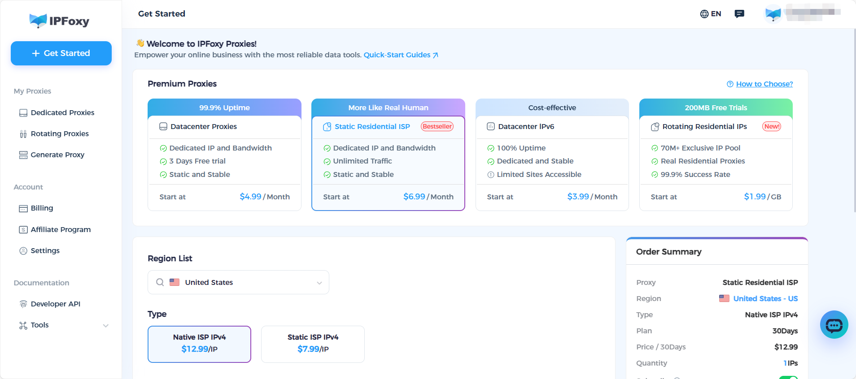The height and width of the screenshot is (379, 856).
Task: Toggle the green switch in Order Summary
Action: (788, 377)
